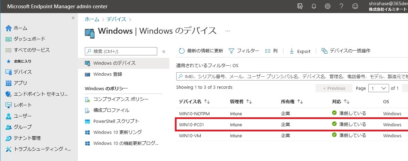Open コンプライアンス ポリシー
The image size is (408, 161).
click(x=121, y=99)
